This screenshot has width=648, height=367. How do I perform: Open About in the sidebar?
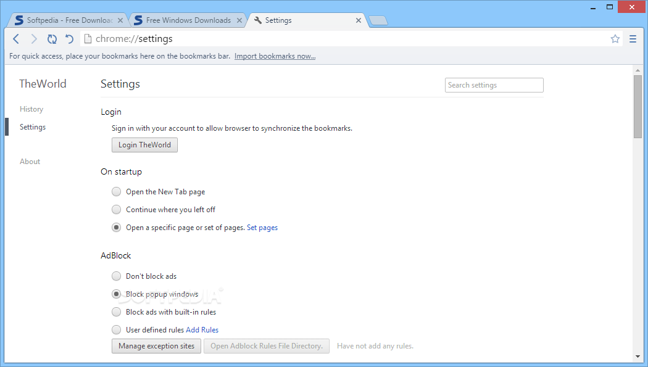30,162
